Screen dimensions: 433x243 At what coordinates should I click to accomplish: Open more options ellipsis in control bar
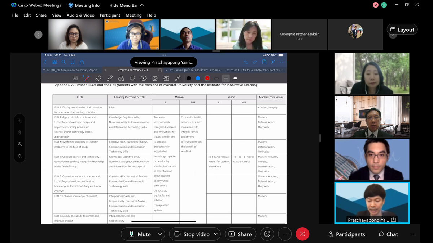click(x=285, y=234)
